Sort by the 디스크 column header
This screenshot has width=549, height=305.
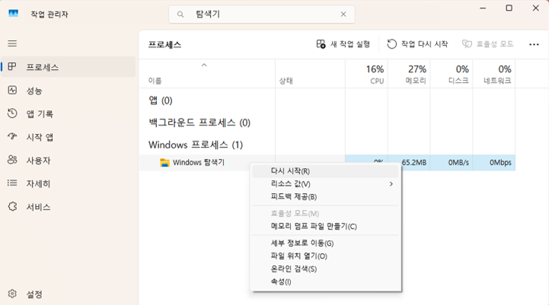[x=452, y=74]
